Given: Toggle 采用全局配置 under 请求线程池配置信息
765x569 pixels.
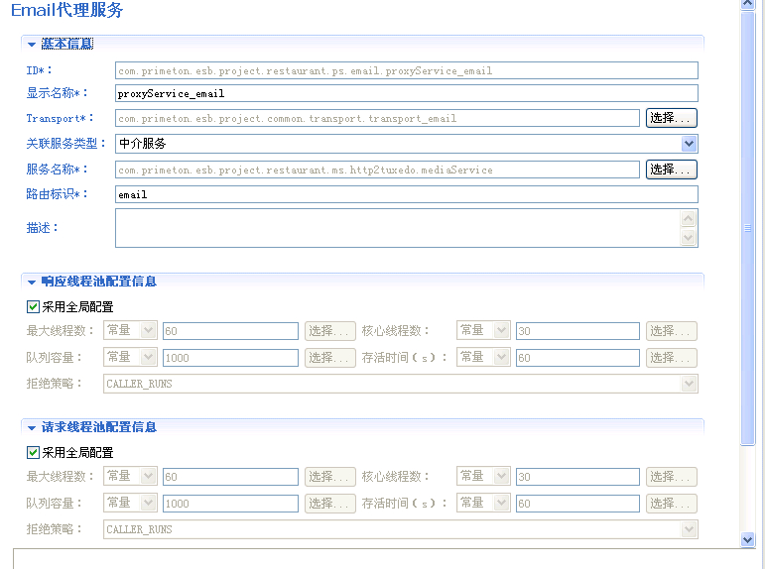Looking at the screenshot, I should (33, 453).
